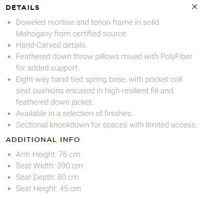Click the bullet beside Hand-Carved details
This screenshot has height=201, width=207.
(x=9, y=45)
